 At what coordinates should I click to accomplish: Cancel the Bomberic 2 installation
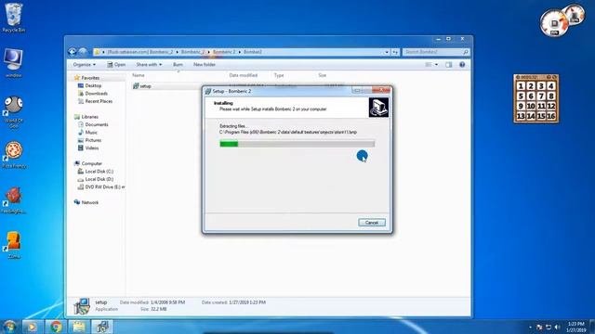pos(372,223)
